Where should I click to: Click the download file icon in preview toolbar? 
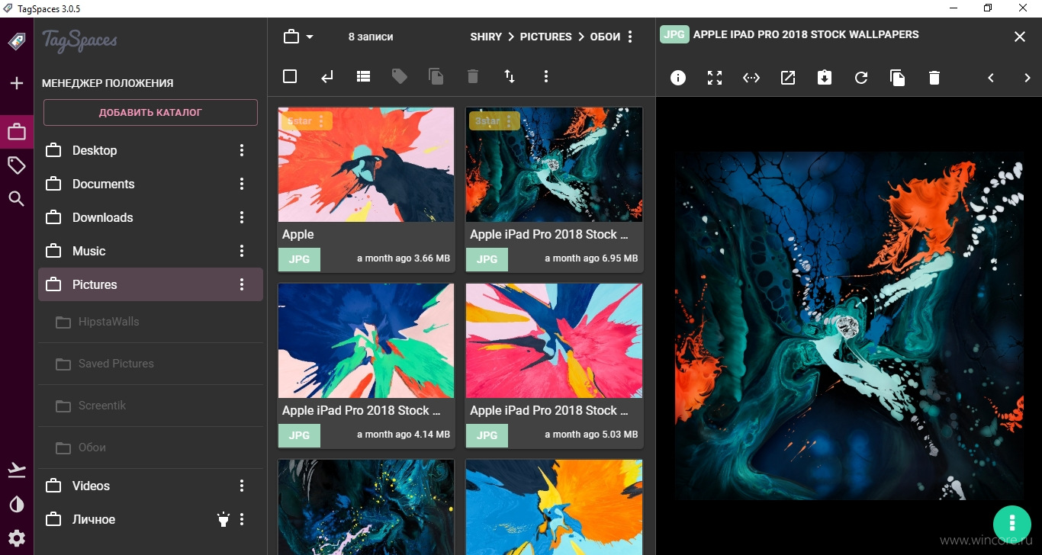coord(825,78)
